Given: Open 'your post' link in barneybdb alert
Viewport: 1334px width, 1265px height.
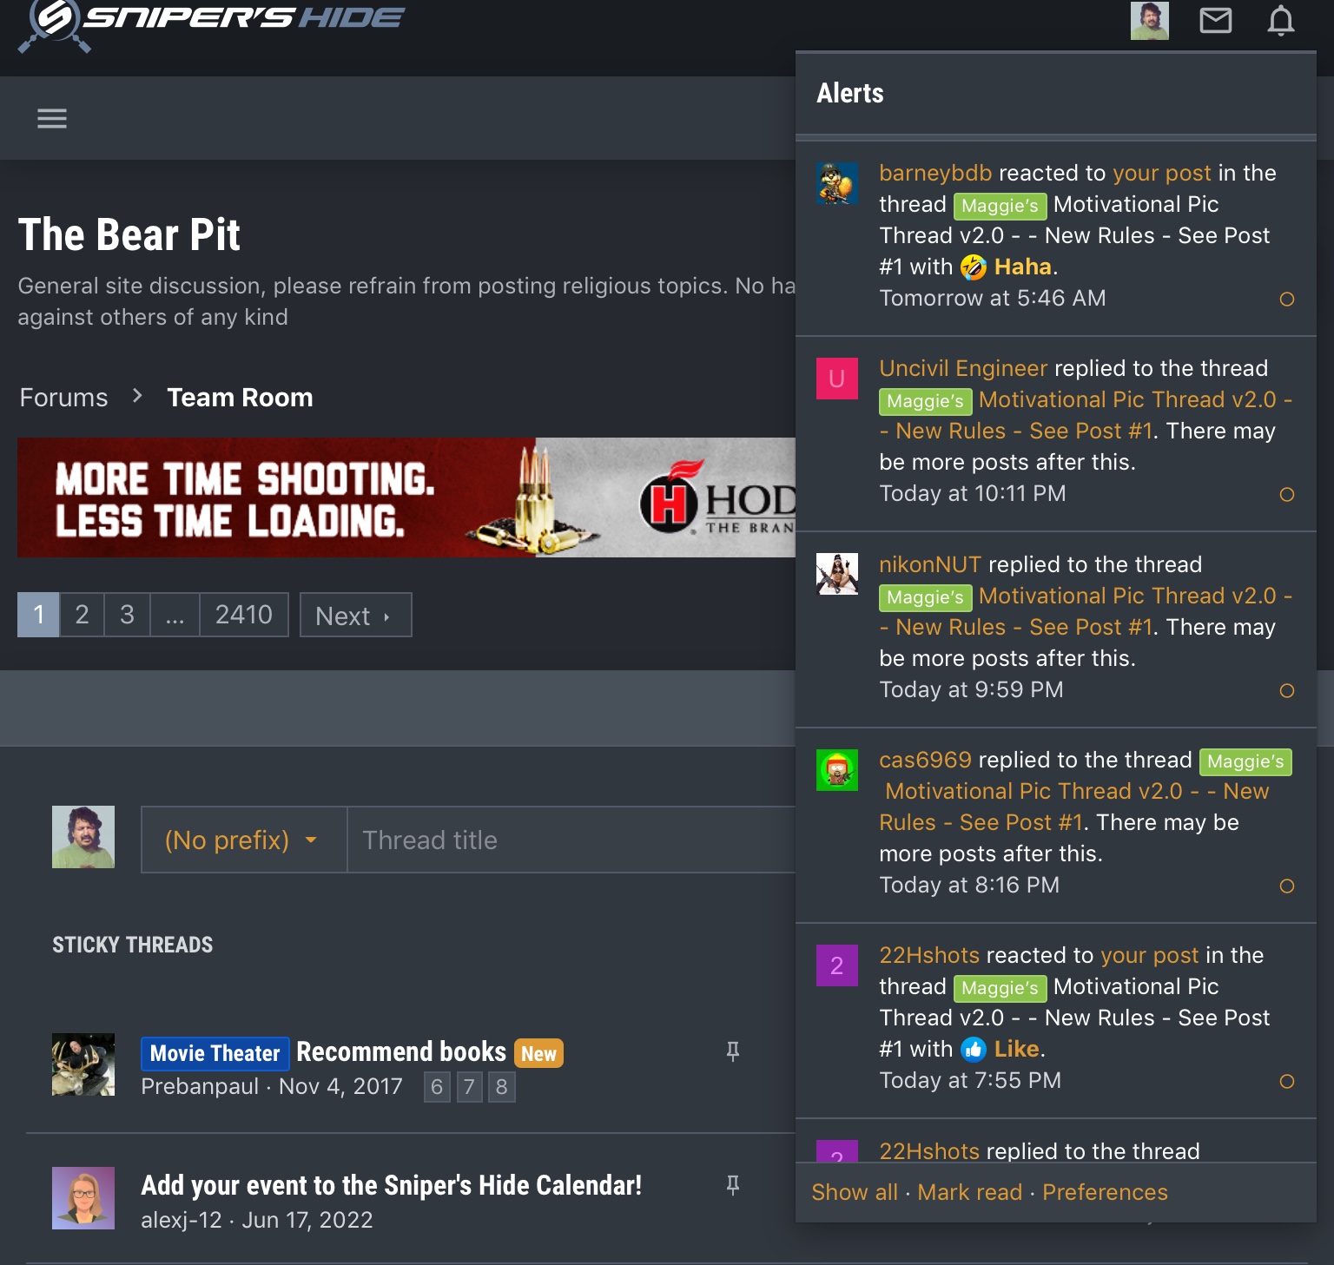Looking at the screenshot, I should (1162, 173).
